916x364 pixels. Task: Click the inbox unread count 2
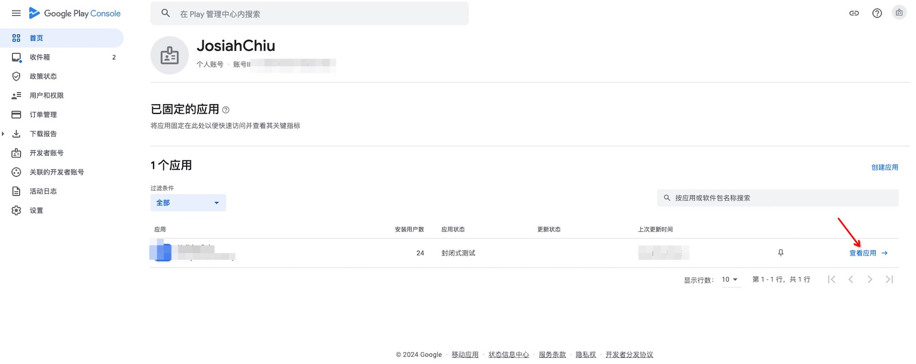pyautogui.click(x=114, y=57)
